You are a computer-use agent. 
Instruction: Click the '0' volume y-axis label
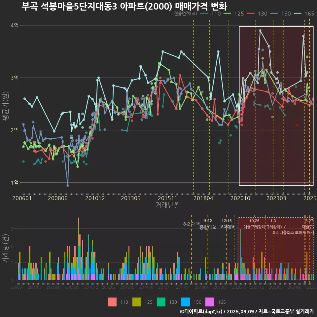click(12, 280)
